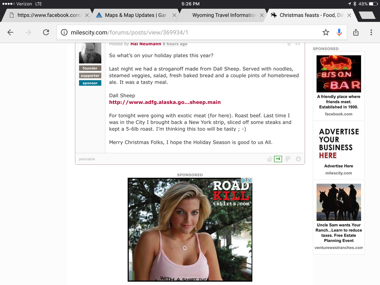Tap the browser forward arrow
380x285 pixels.
[28, 32]
